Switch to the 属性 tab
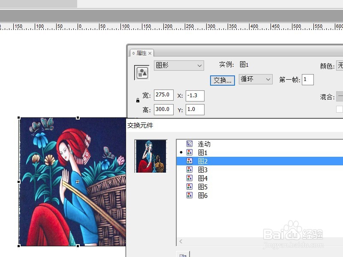Screen dimensions: 343x257 coord(141,53)
